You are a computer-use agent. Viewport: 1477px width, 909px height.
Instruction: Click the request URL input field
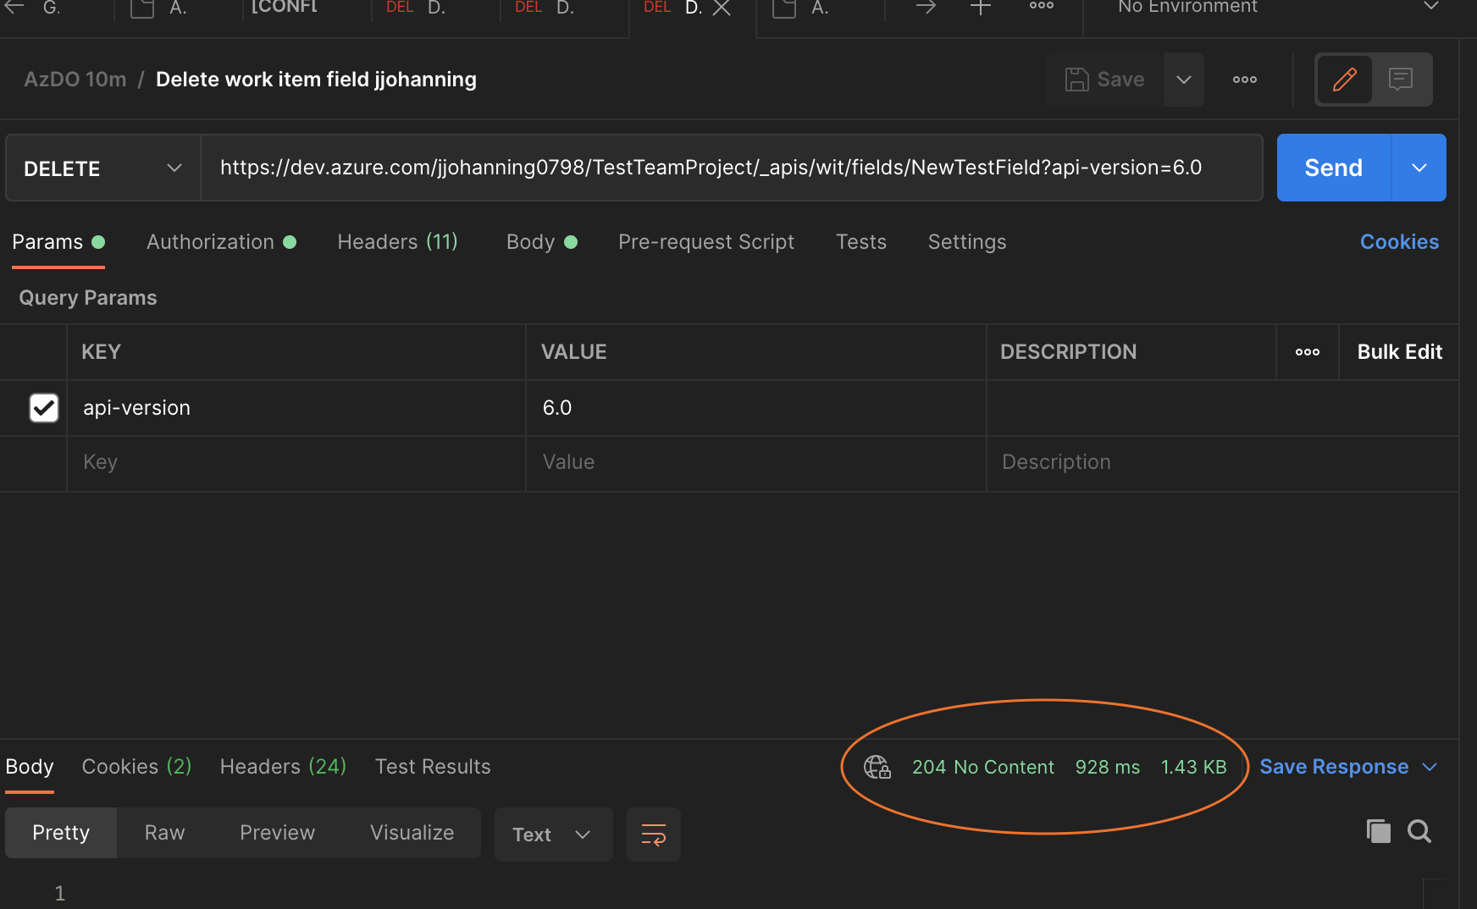click(730, 168)
